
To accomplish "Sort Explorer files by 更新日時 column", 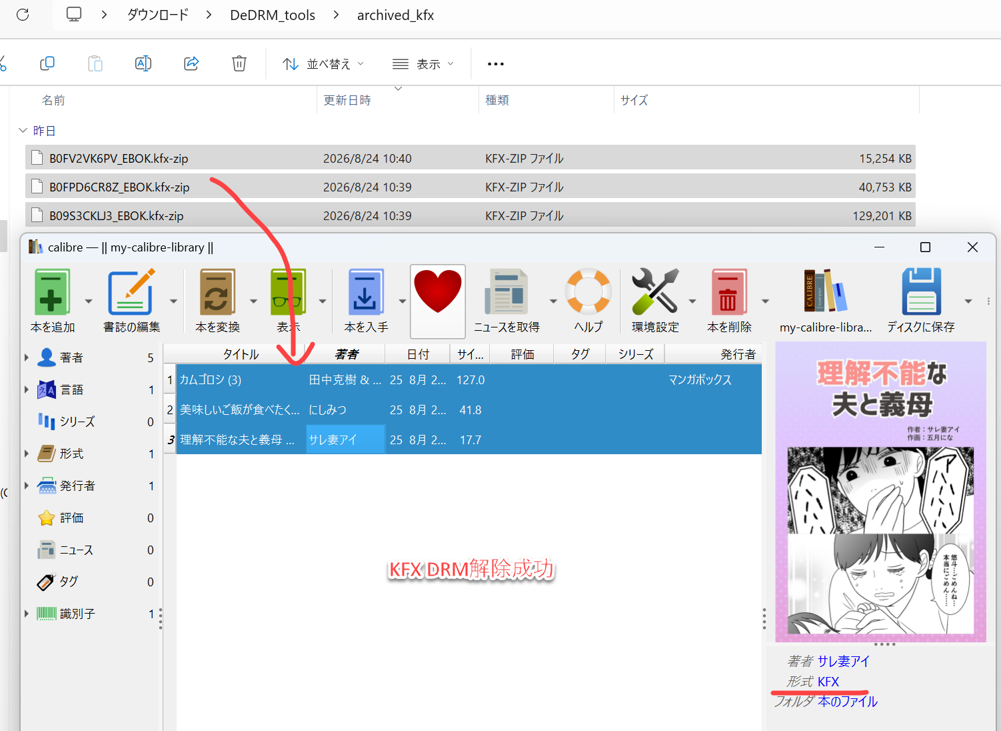I will pyautogui.click(x=347, y=100).
